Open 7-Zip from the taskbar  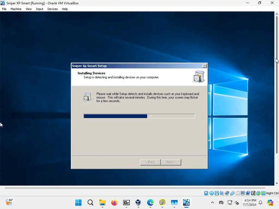point(126,202)
